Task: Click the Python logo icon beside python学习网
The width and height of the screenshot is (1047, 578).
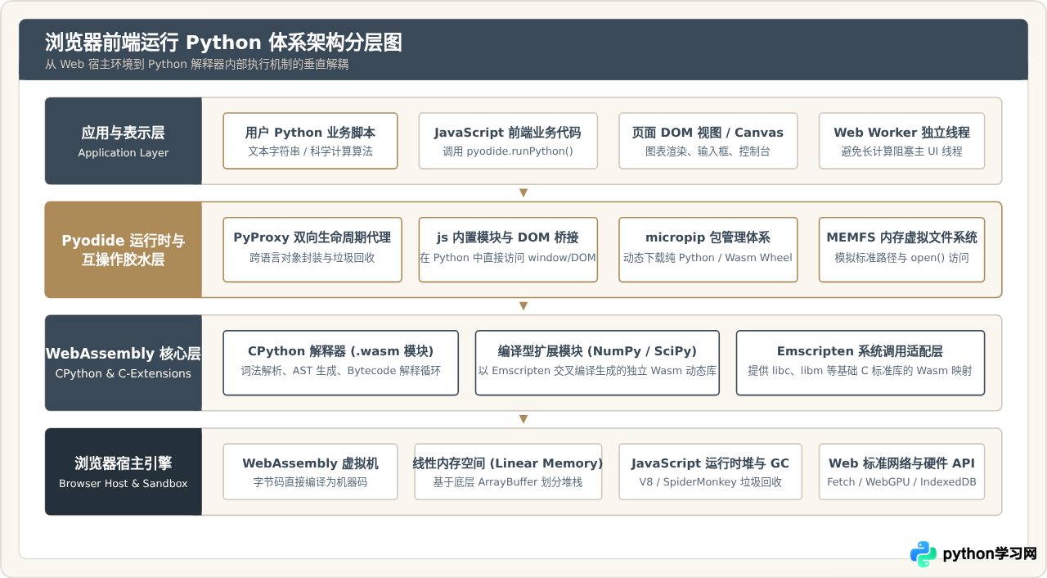Action: tap(923, 554)
